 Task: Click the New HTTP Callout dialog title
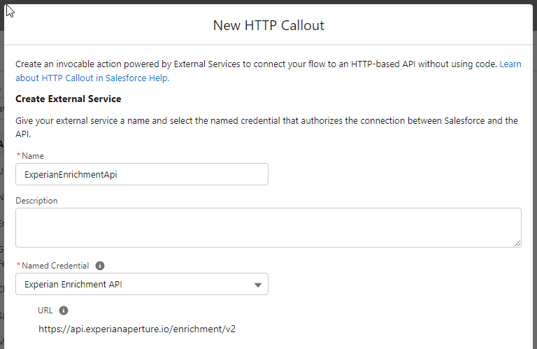(268, 25)
